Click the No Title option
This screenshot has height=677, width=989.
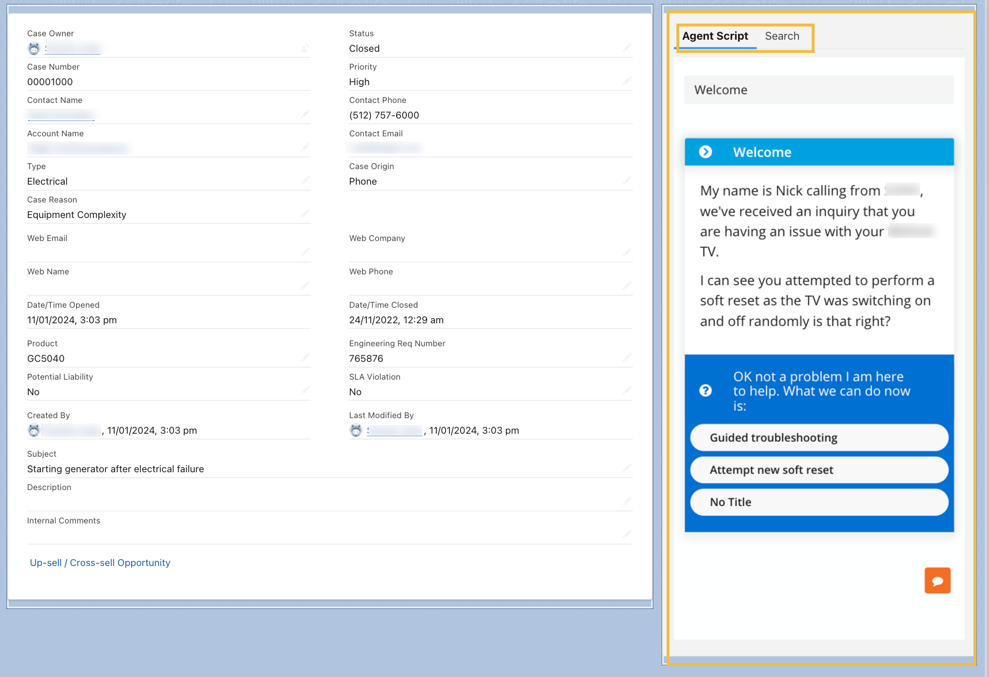tap(819, 502)
